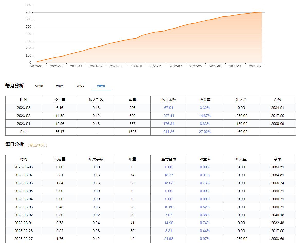Image resolution: width=298 pixels, height=250 pixels.
Task: Click monthly table 最大手数 header
Action: (96, 100)
